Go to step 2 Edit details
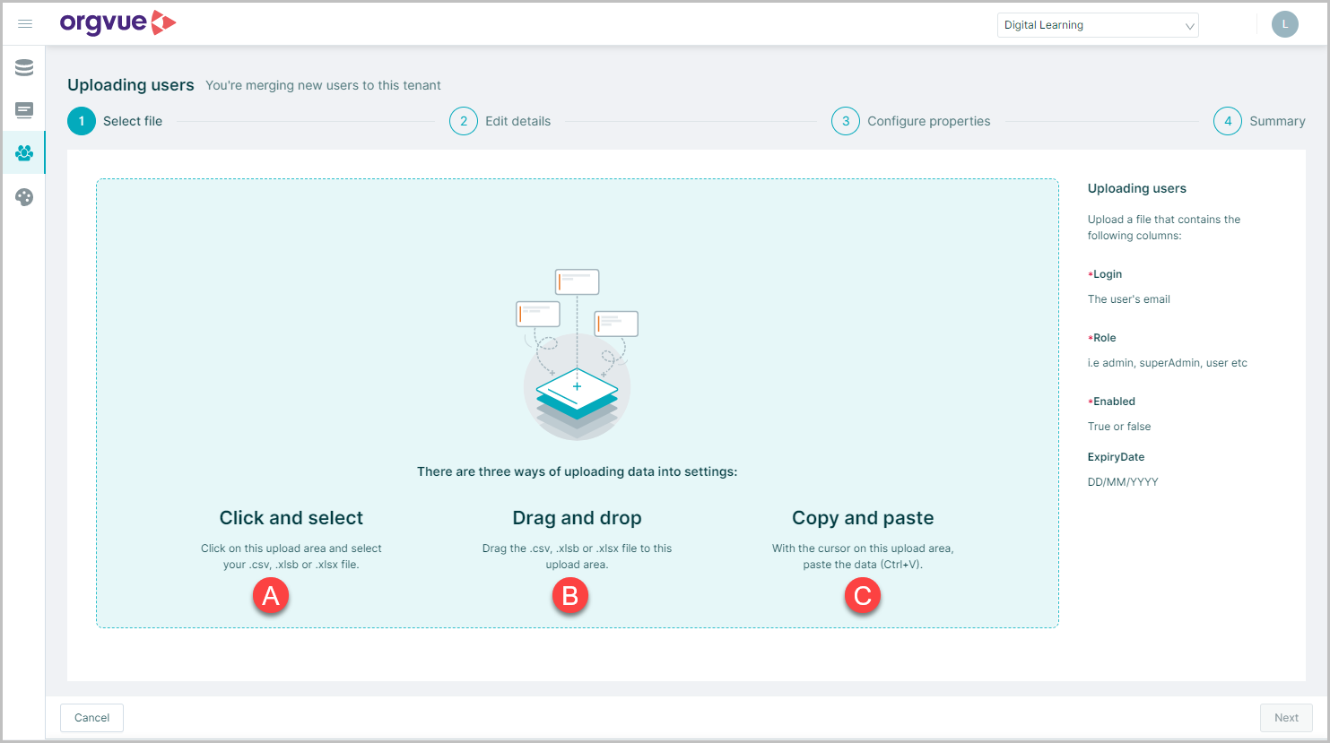 [x=500, y=121]
